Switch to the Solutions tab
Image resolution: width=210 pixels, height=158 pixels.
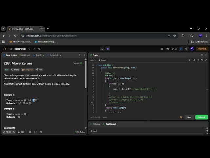coord(38,55)
